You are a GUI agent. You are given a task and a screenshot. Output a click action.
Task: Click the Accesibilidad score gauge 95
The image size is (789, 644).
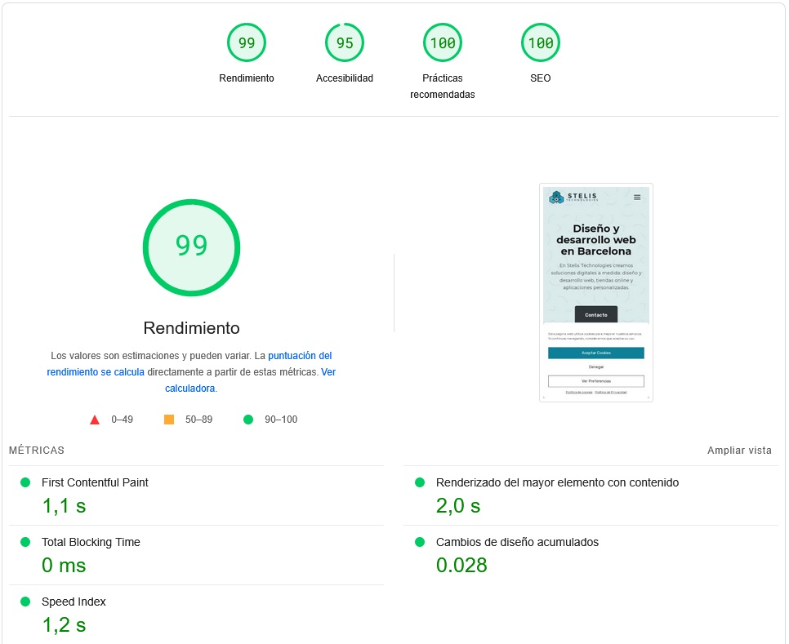point(345,43)
